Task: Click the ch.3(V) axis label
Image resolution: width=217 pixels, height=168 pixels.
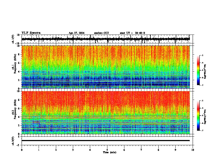Action: coord(13,141)
